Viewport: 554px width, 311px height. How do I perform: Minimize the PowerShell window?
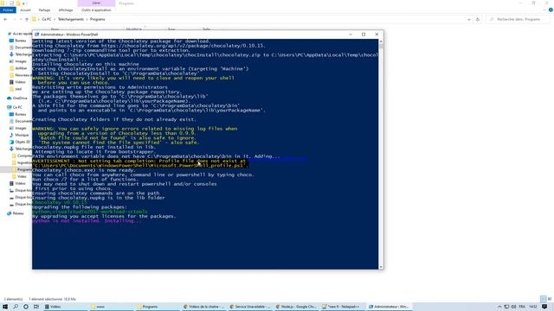[351, 35]
